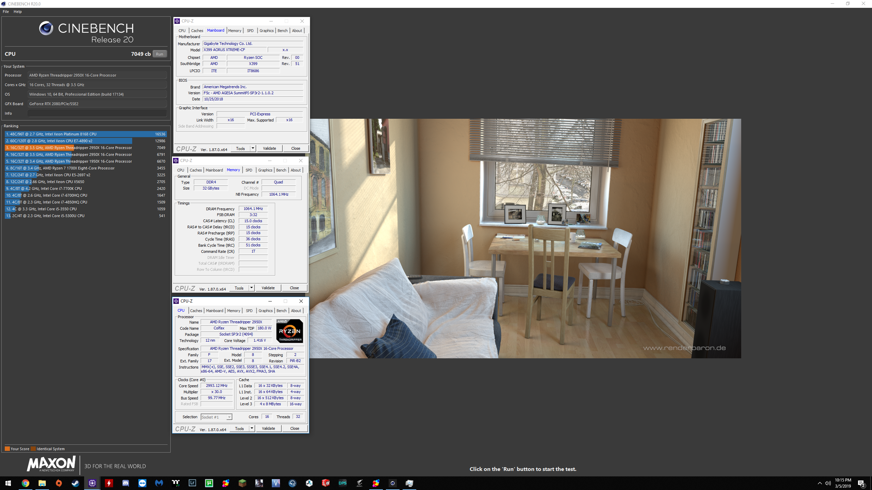Open TeamViewer from the taskbar
The height and width of the screenshot is (490, 872).
pos(142,483)
